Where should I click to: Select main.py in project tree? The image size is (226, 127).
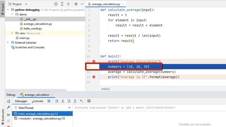[x=24, y=38]
